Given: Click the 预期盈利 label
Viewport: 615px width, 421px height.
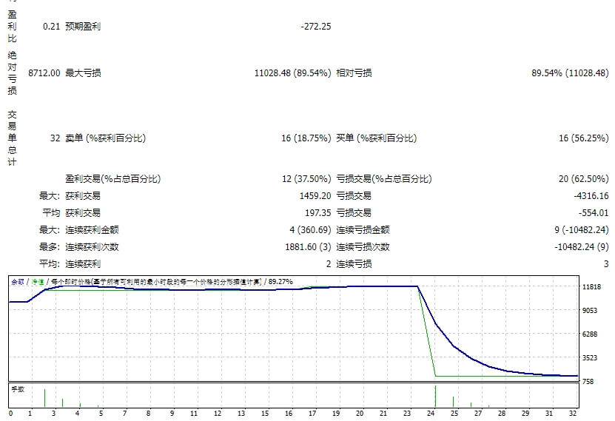Looking at the screenshot, I should pyautogui.click(x=83, y=26).
